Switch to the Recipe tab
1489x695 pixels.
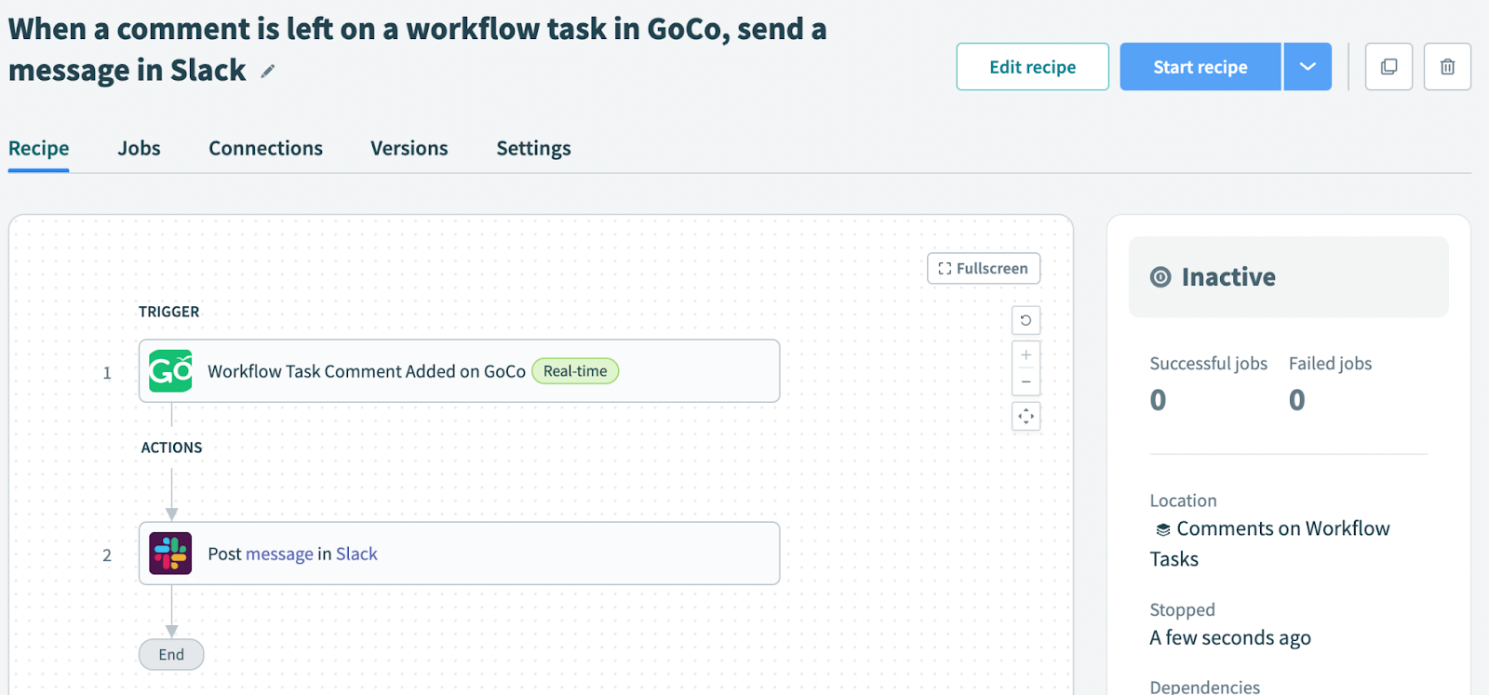39,149
